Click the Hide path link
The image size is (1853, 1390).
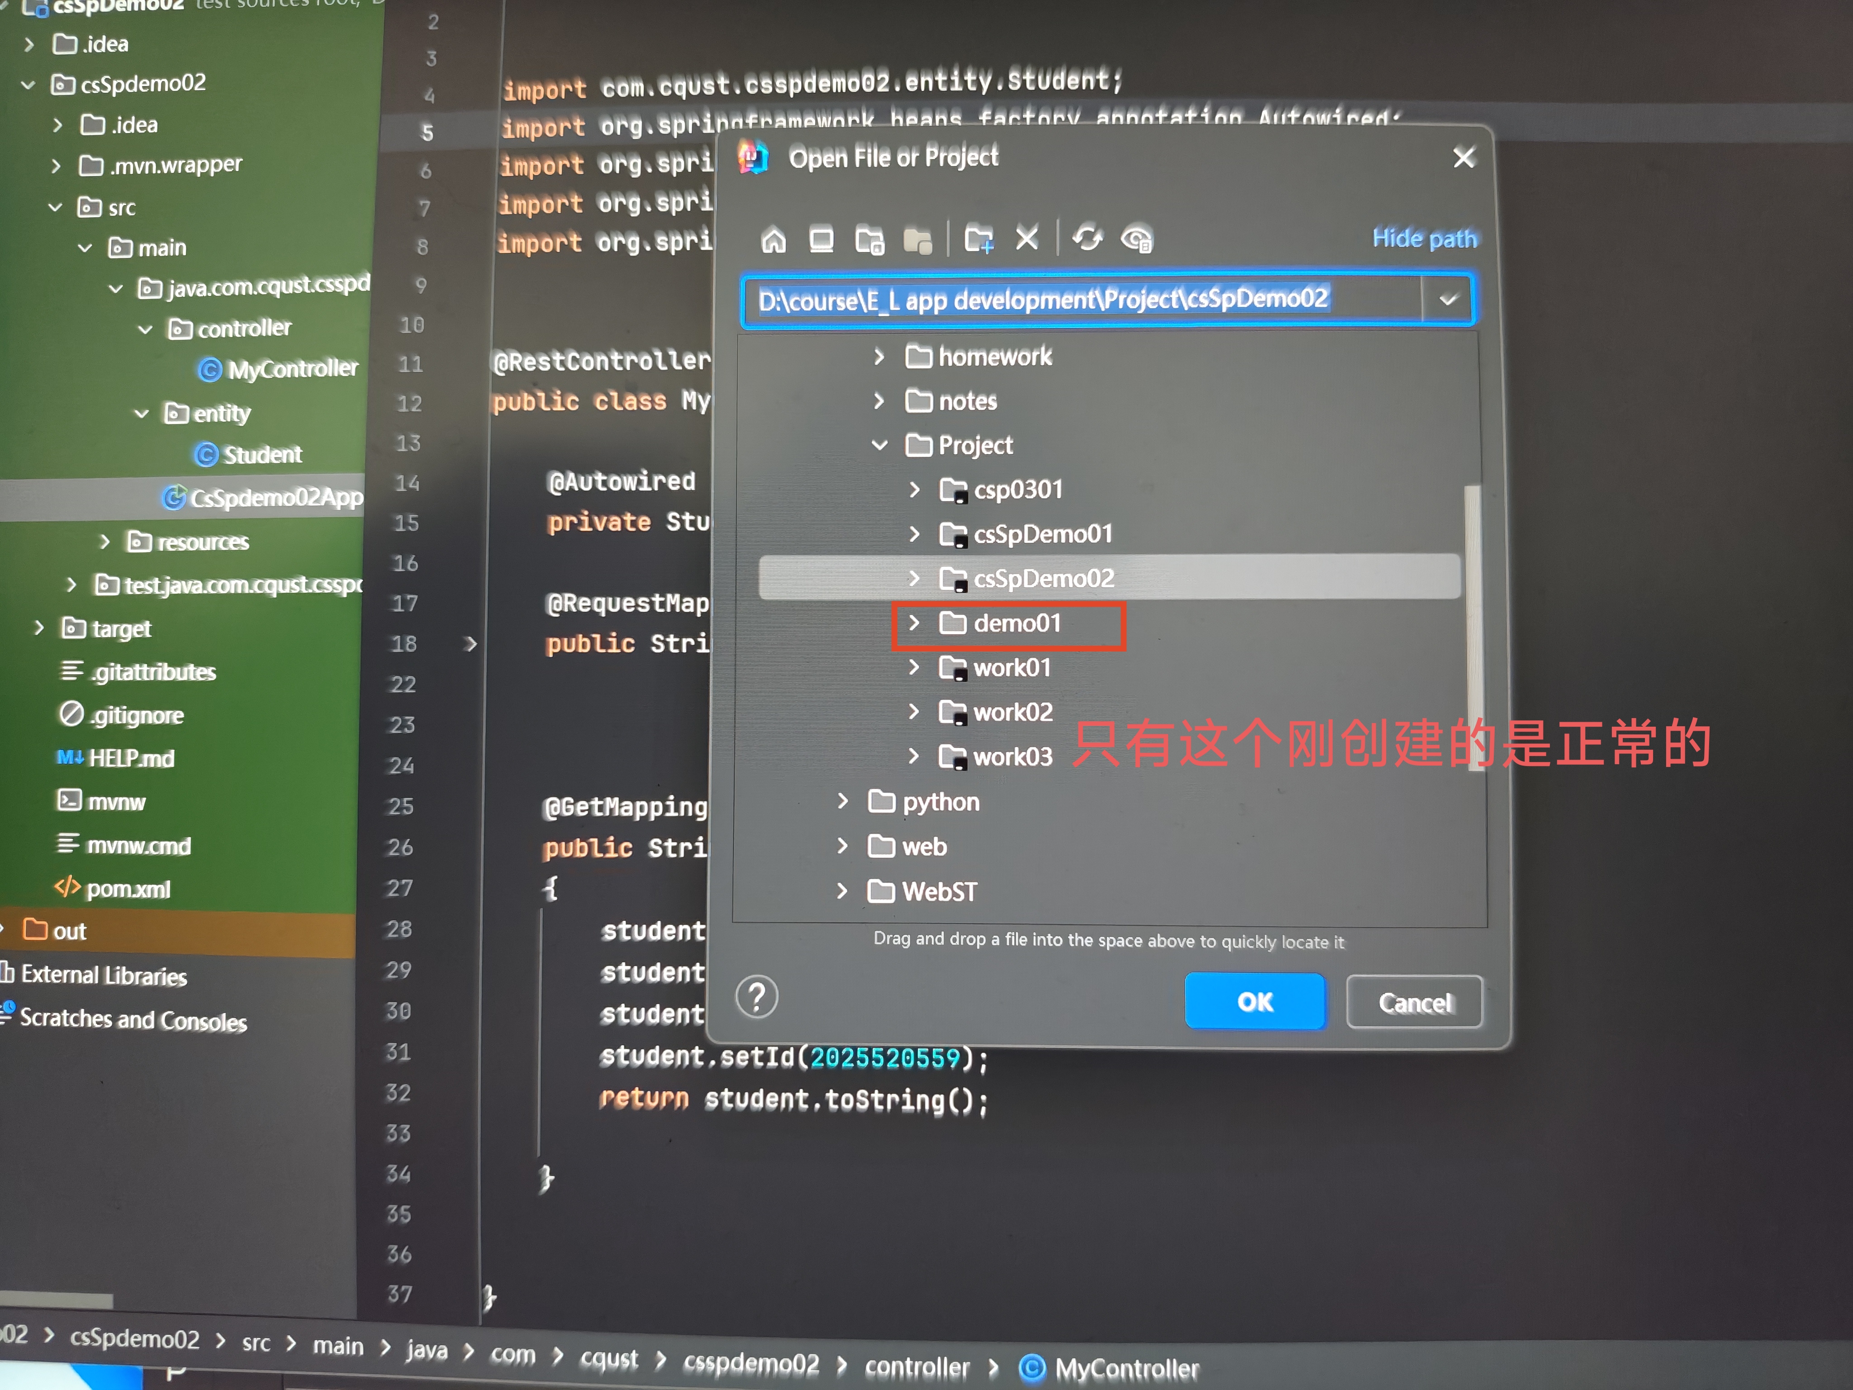[1424, 239]
